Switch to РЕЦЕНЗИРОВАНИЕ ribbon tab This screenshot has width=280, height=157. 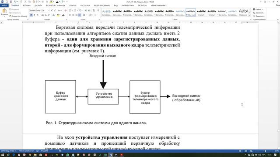tap(102, 6)
